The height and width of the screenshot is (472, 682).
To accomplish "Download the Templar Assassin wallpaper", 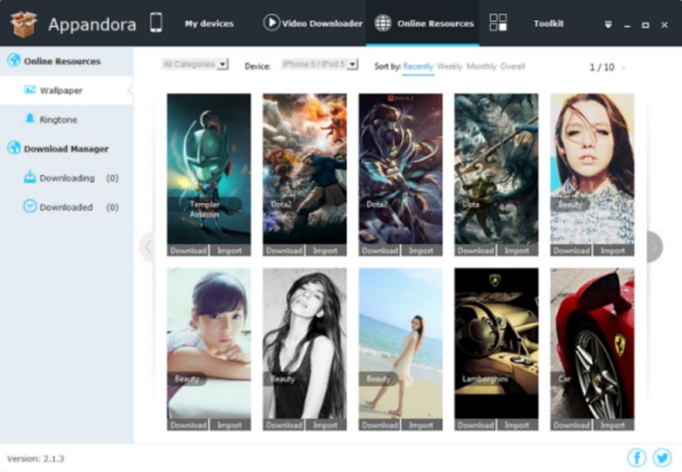I will click(x=188, y=250).
